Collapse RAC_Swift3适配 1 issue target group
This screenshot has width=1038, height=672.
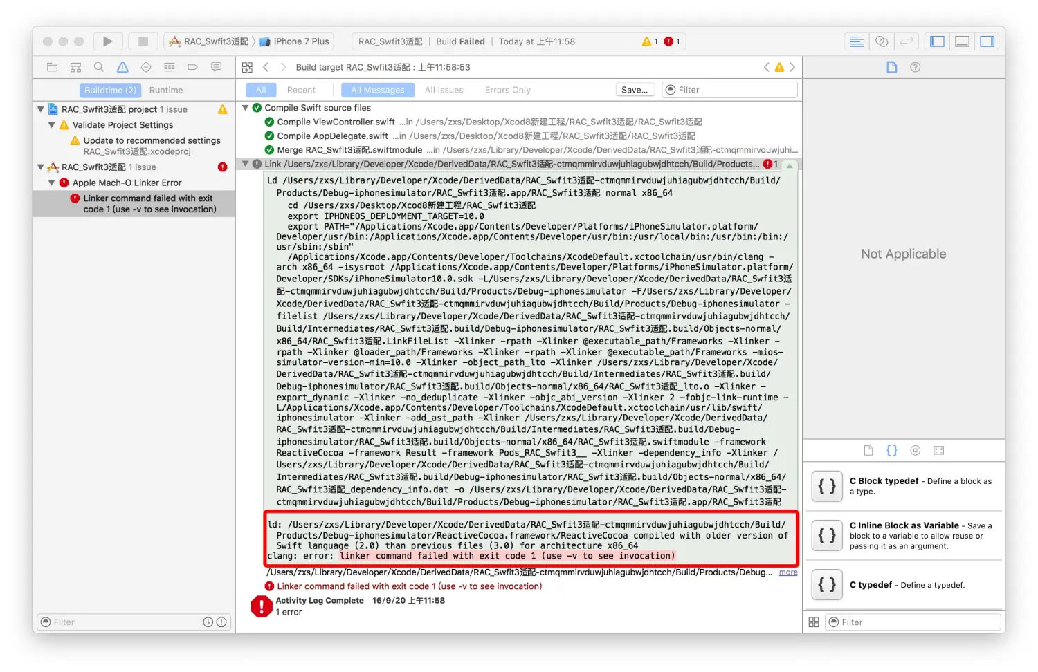[x=41, y=167]
